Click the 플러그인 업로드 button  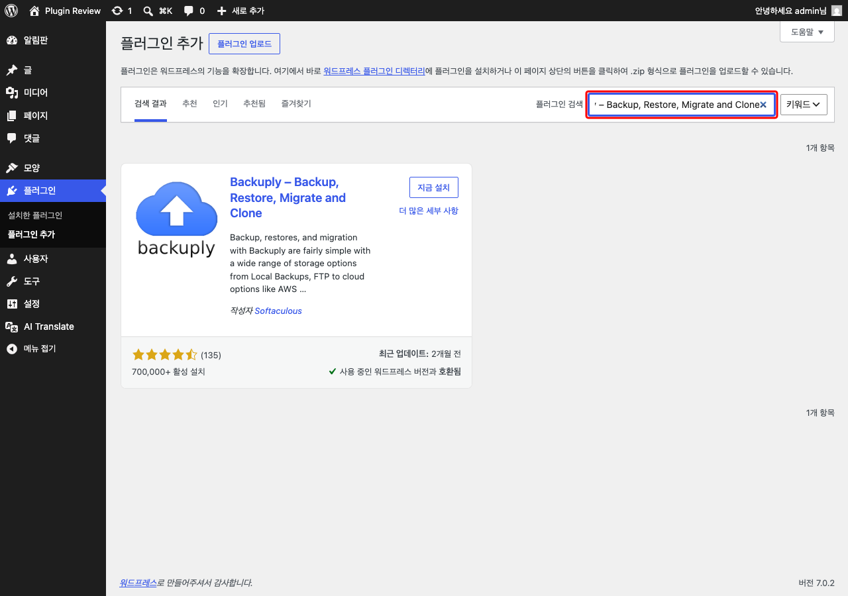click(x=244, y=44)
